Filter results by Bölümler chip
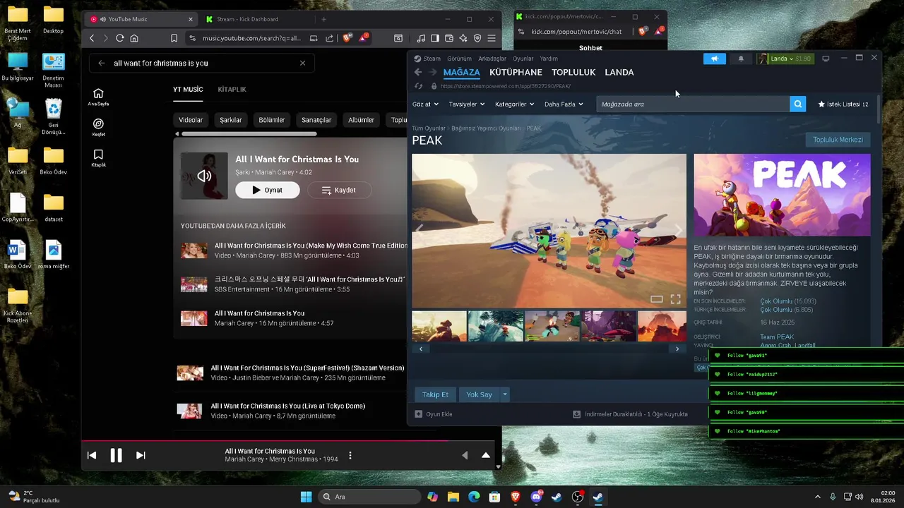 pyautogui.click(x=272, y=120)
